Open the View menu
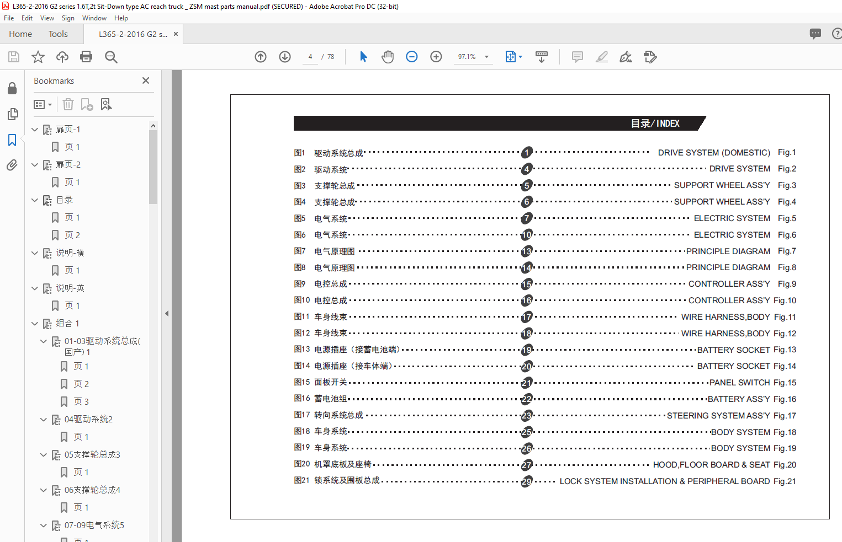Image resolution: width=842 pixels, height=542 pixels. pos(47,18)
